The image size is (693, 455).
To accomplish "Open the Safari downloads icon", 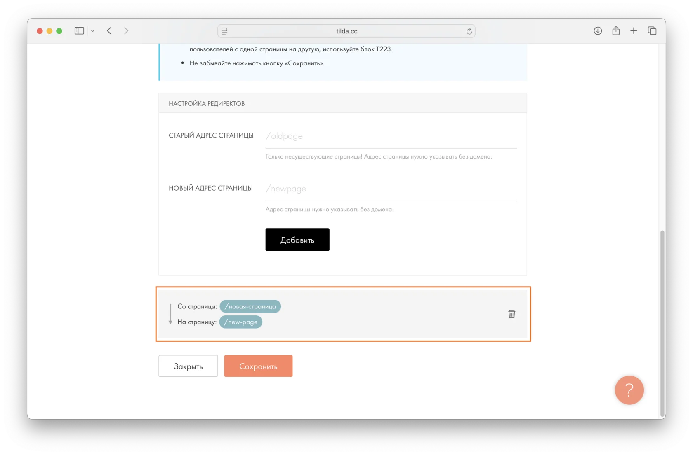I will coord(597,31).
